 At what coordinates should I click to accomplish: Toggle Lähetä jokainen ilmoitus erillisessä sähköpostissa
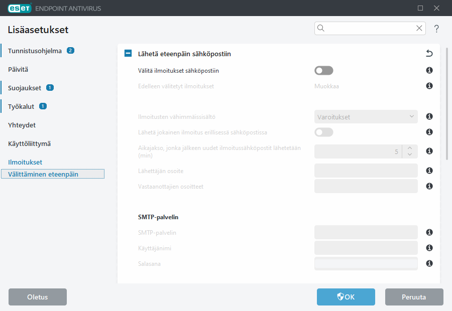click(x=324, y=132)
